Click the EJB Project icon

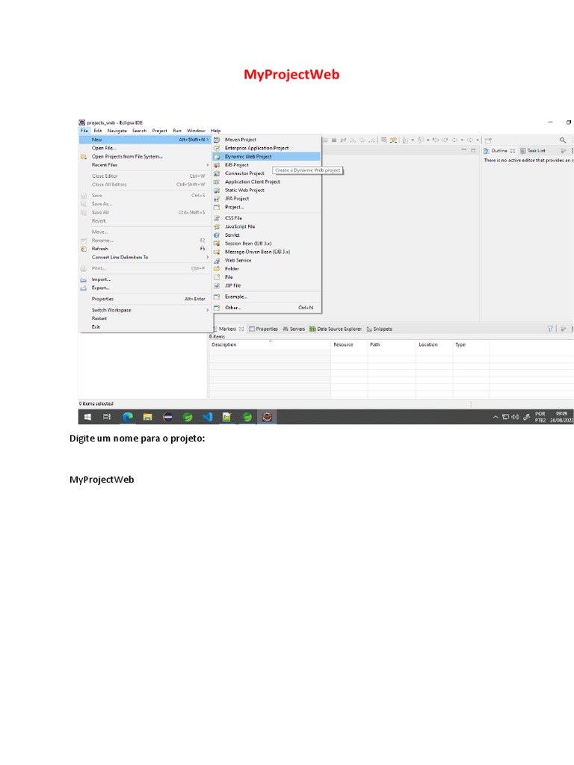pos(217,165)
